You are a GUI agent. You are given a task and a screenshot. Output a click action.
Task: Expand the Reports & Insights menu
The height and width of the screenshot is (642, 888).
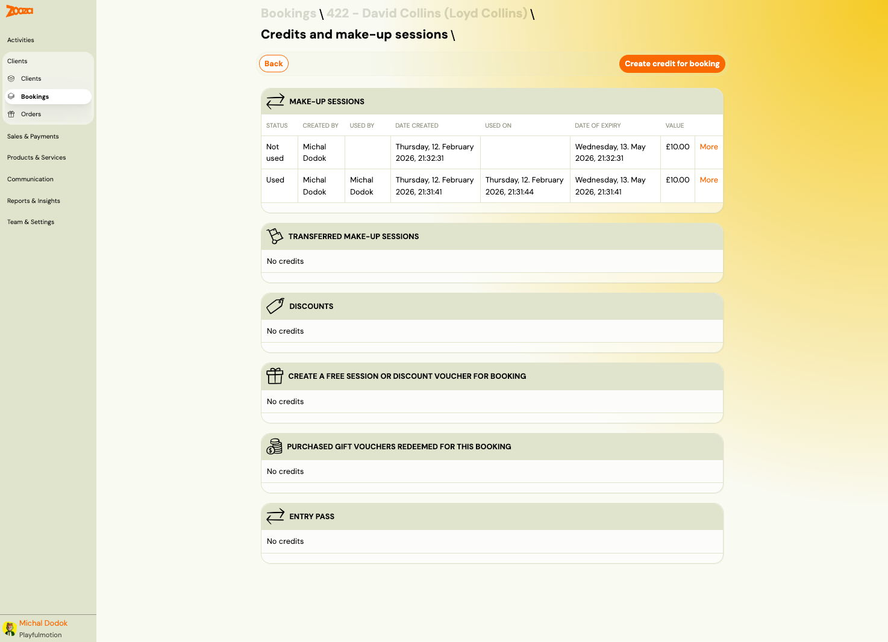(34, 201)
